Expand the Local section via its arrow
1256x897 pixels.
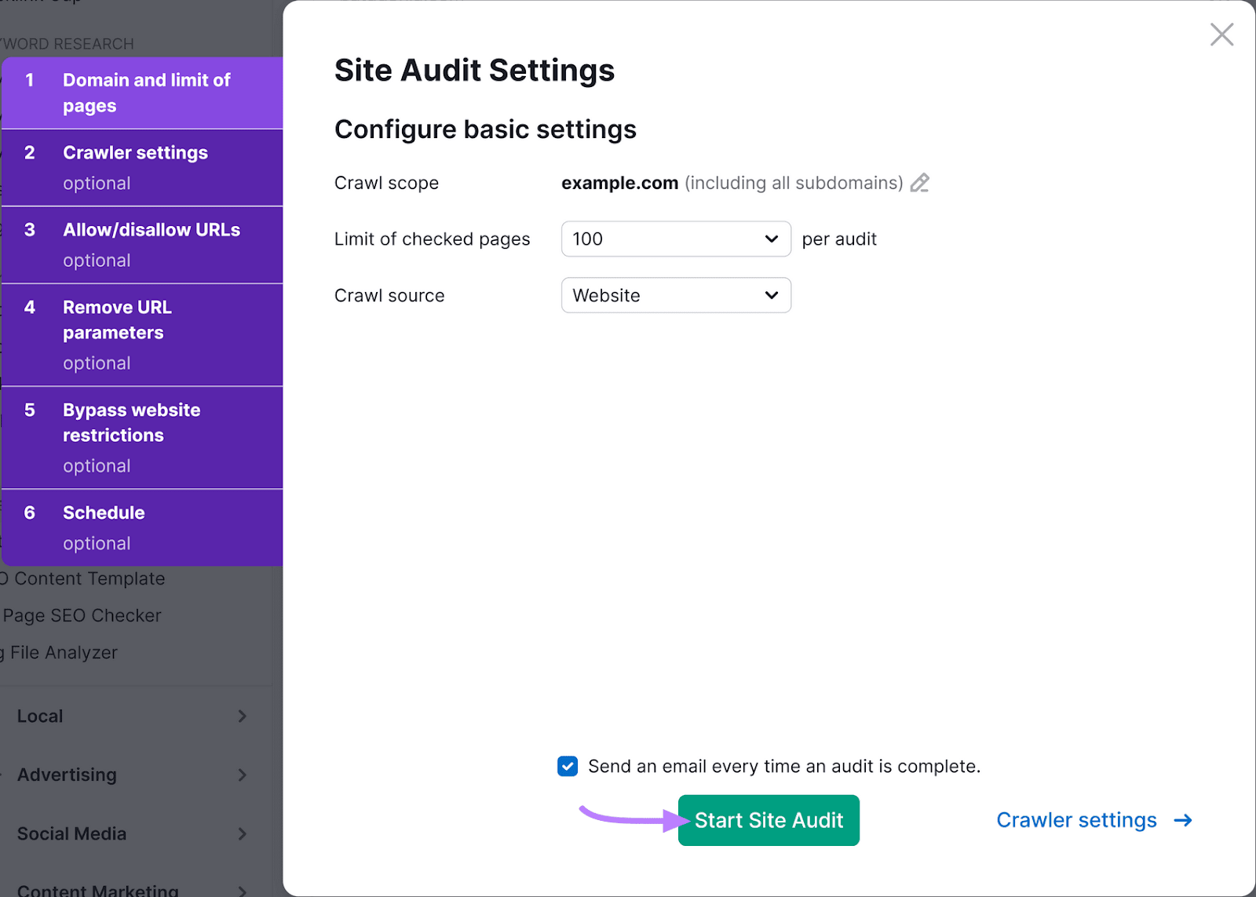[x=243, y=716]
